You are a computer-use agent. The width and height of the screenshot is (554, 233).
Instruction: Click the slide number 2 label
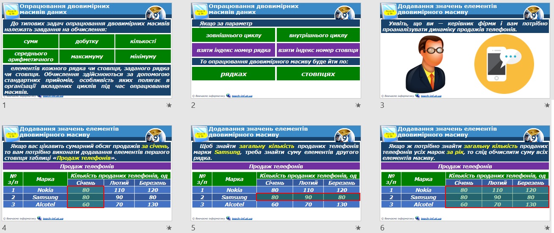coord(193,105)
